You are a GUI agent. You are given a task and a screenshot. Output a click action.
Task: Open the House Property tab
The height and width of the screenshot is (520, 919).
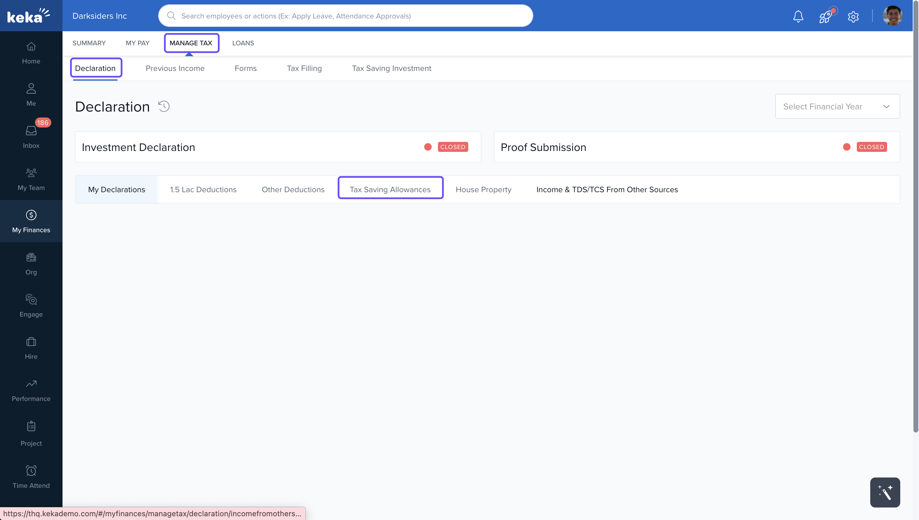pos(483,189)
